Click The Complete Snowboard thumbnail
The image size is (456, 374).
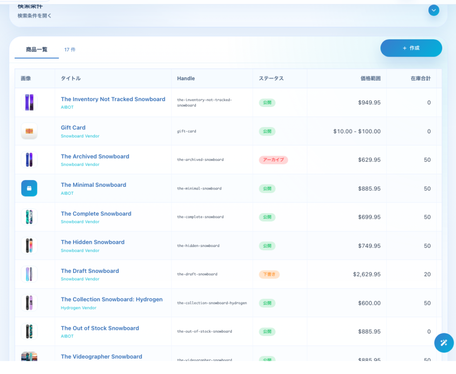[x=29, y=217]
